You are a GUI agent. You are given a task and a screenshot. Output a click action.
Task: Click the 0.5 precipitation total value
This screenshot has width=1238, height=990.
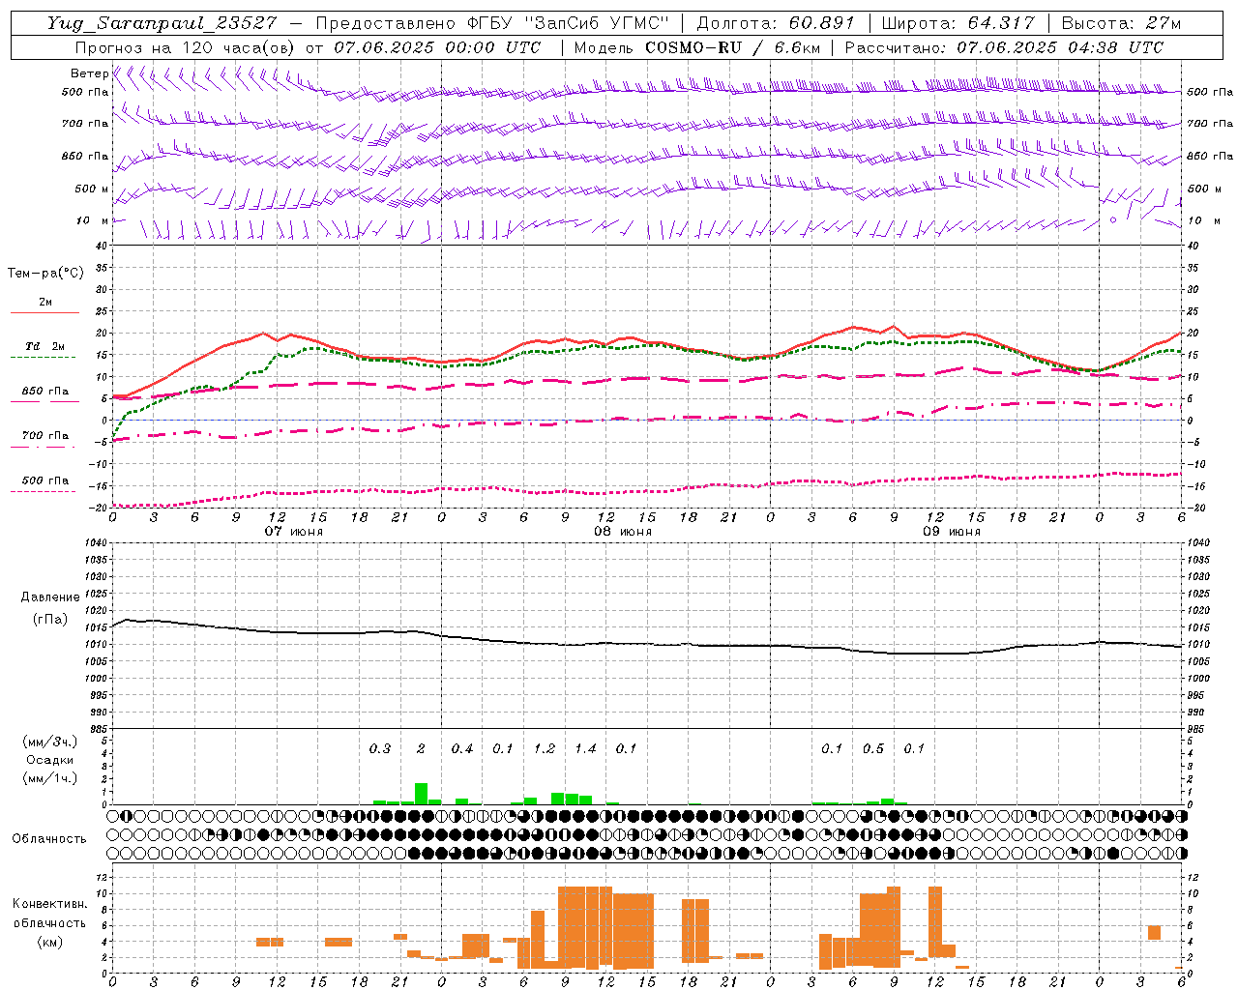pos(873,748)
